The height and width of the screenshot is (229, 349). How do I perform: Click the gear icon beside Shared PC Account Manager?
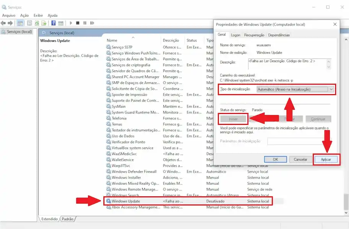(x=109, y=76)
